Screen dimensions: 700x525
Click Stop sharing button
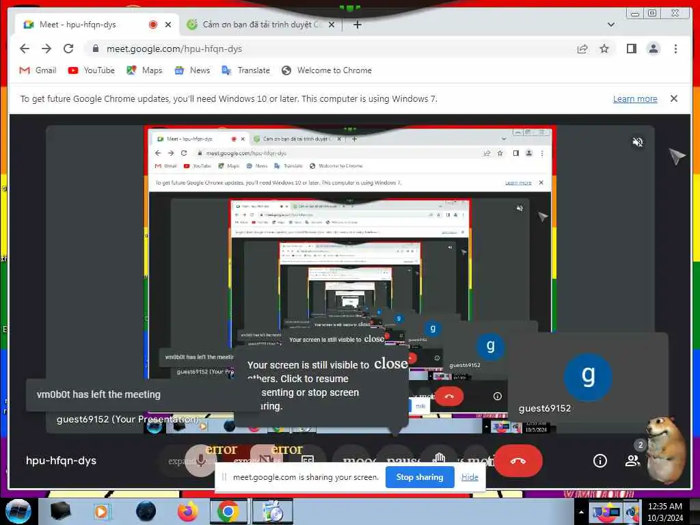(420, 477)
